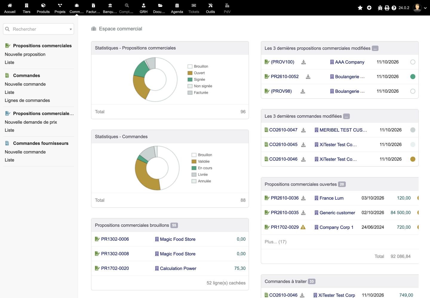The width and height of the screenshot is (430, 298).
Task: Toggle Ouvert legend in proposals chart
Action: (196, 73)
